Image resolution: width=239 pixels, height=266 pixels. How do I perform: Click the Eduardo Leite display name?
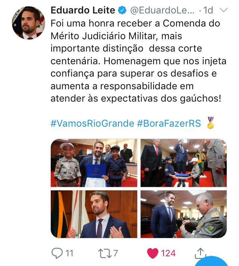click(83, 10)
